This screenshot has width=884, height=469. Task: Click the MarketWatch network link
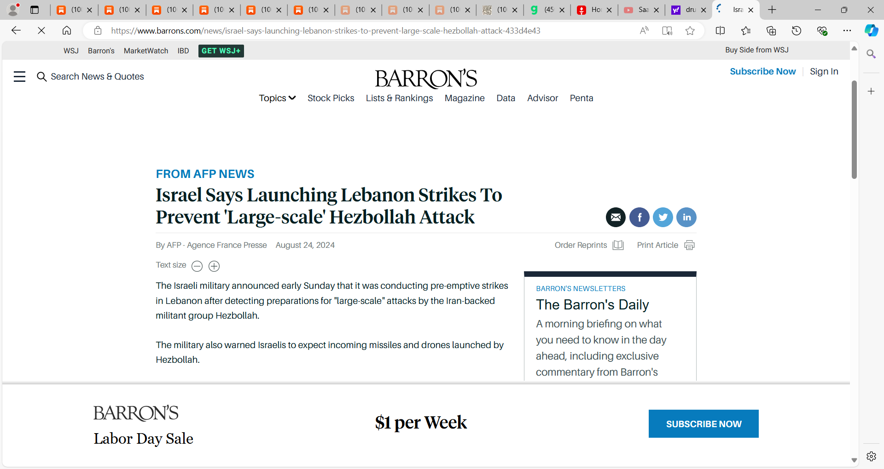click(146, 51)
